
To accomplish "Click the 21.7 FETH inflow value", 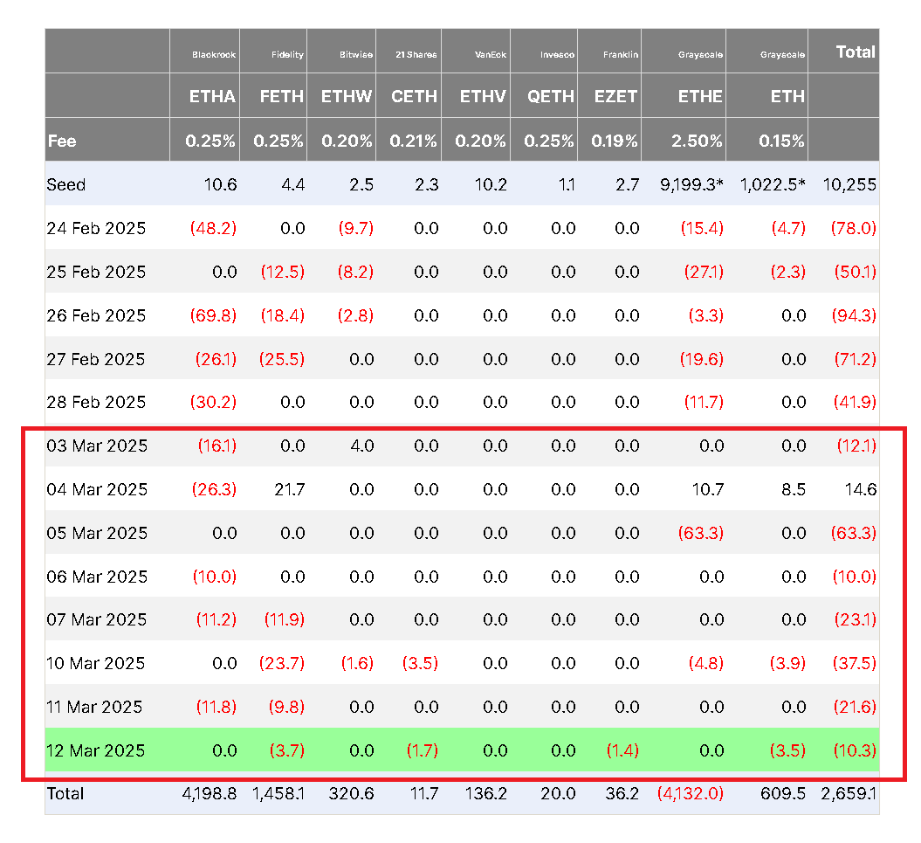I will pyautogui.click(x=290, y=490).
